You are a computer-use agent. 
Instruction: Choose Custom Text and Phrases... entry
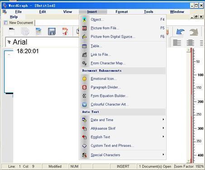pyautogui.click(x=123, y=146)
